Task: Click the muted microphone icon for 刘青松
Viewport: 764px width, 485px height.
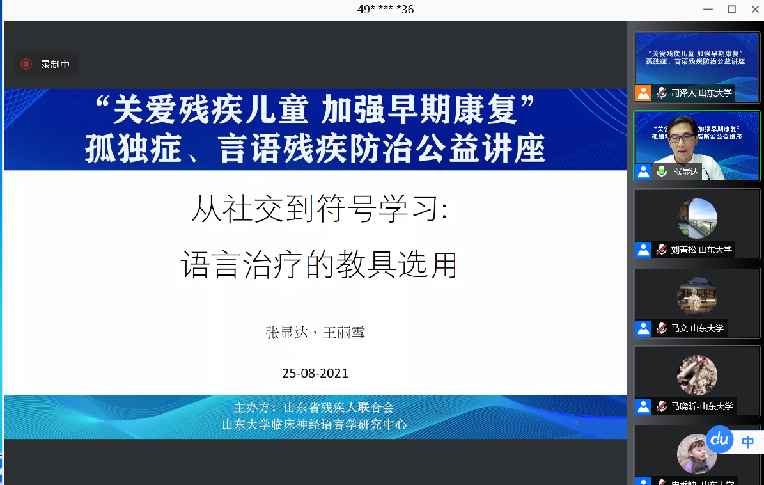Action: point(661,250)
